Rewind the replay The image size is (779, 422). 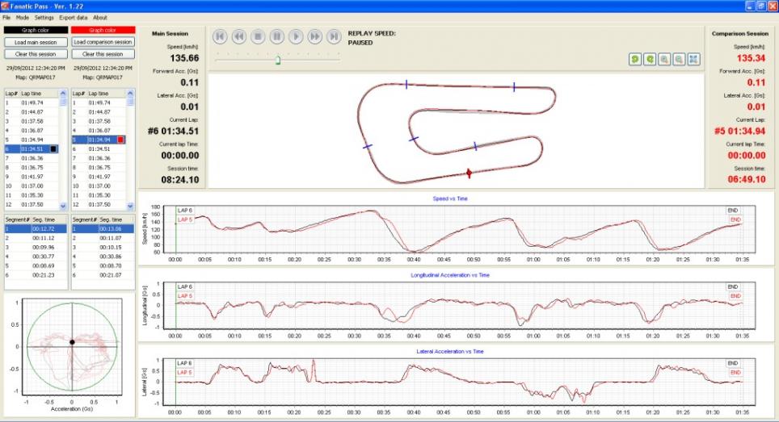point(239,36)
